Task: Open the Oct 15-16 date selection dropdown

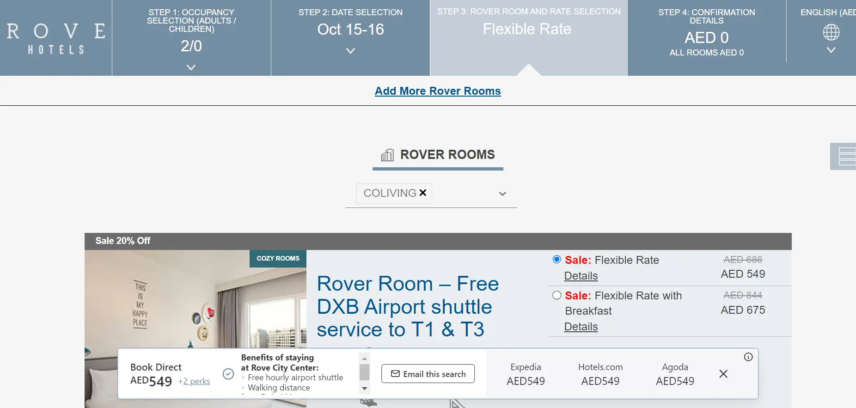Action: point(350,51)
